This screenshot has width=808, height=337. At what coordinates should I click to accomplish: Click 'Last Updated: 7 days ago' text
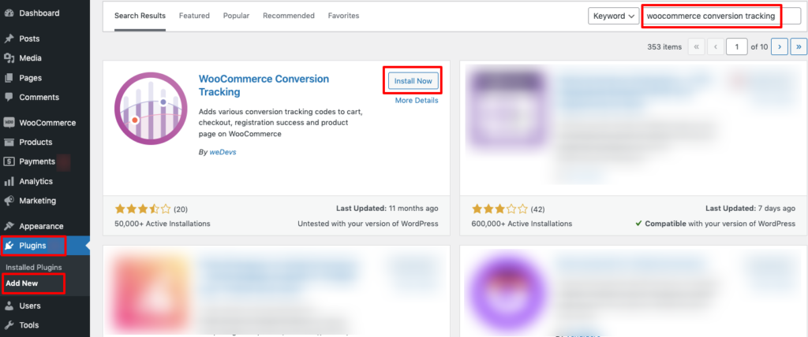point(750,209)
